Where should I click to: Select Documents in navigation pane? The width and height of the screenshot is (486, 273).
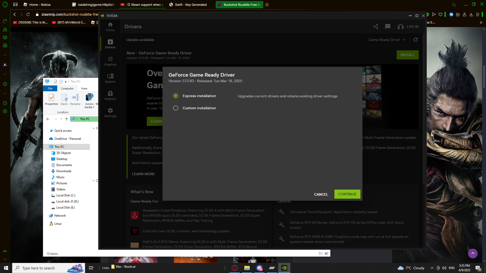tap(64, 165)
